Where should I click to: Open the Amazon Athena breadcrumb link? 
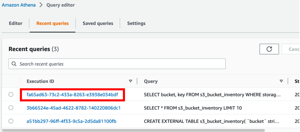(18, 5)
